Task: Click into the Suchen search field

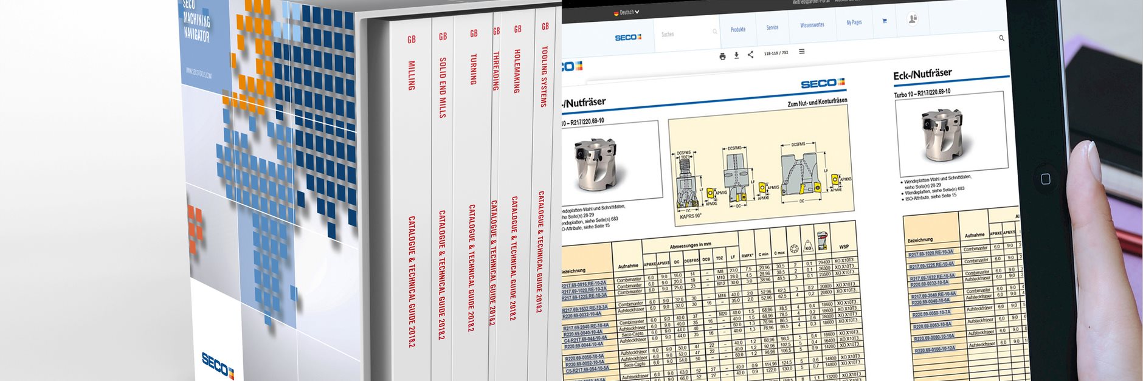Action: coord(688,33)
